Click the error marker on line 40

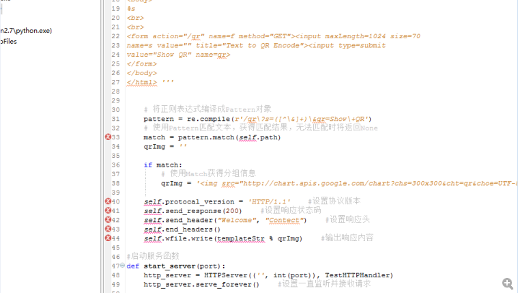point(108,201)
